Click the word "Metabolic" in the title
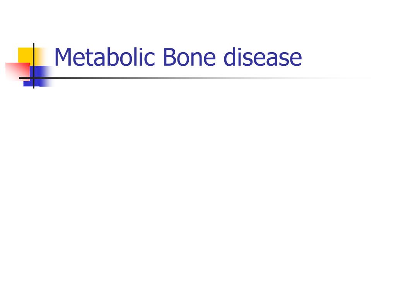 pos(104,57)
